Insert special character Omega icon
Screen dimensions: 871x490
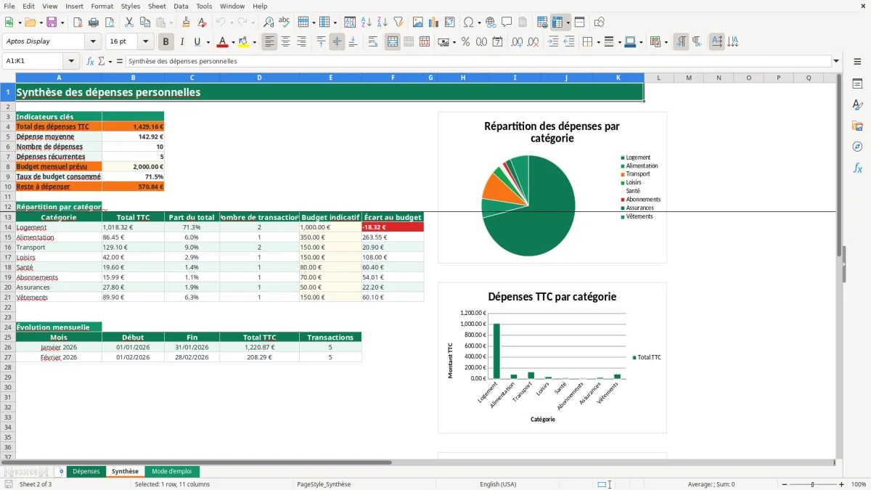467,23
